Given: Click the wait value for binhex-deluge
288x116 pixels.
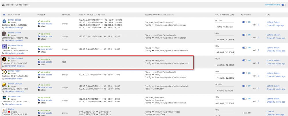Looking at the screenshot, I should click(258, 25).
